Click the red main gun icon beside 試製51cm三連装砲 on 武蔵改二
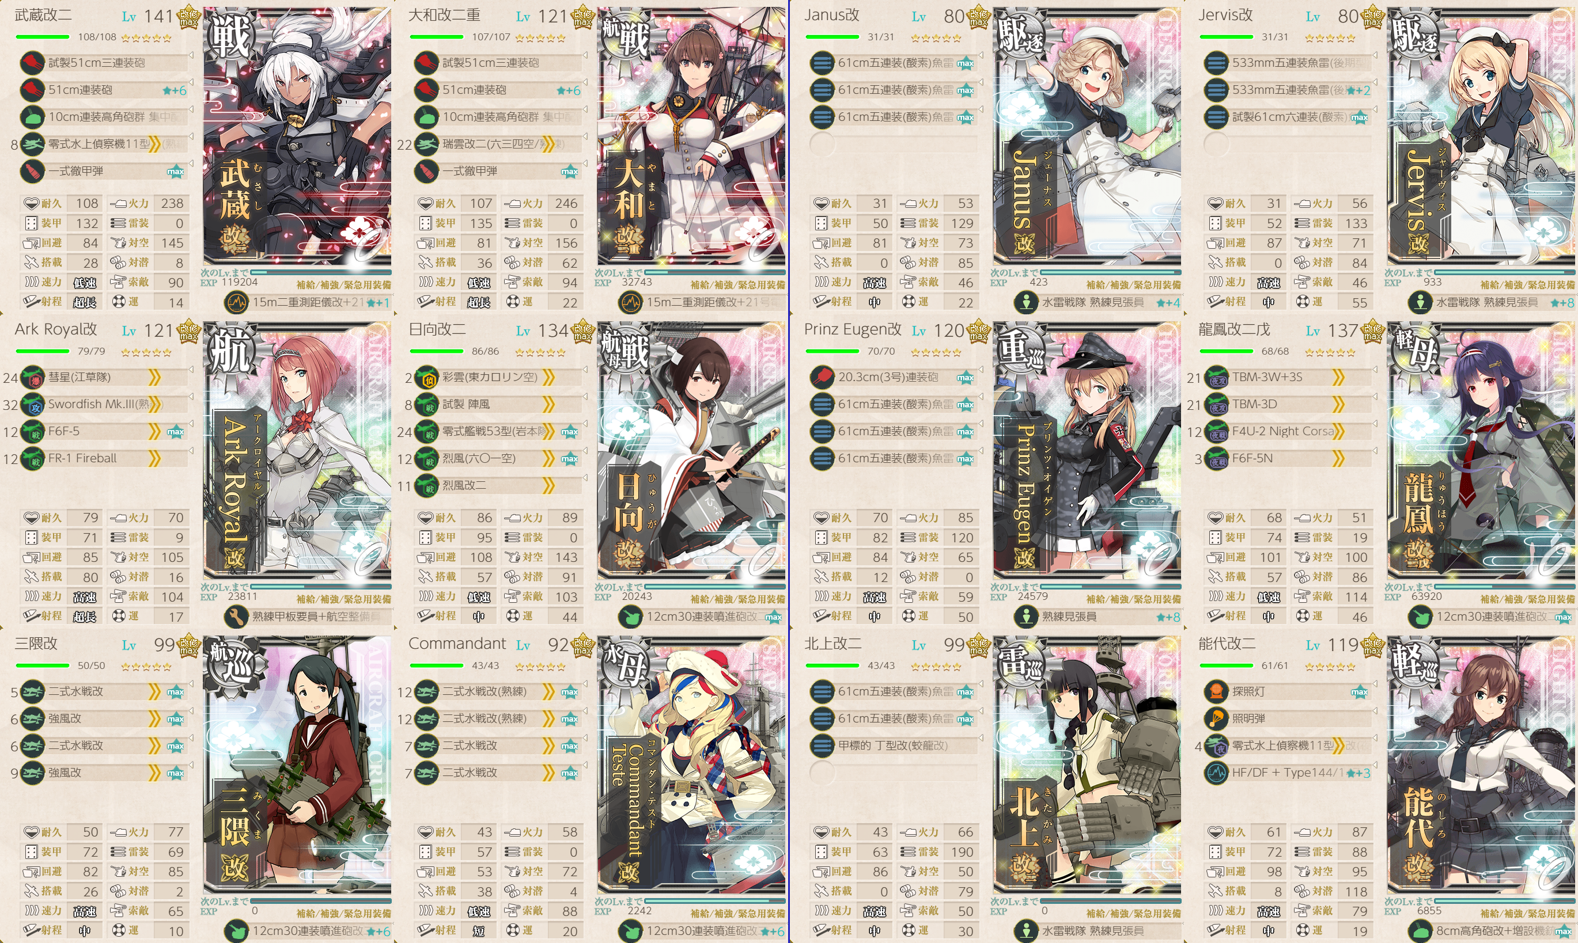Screen dimensions: 1578x943 tap(32, 63)
